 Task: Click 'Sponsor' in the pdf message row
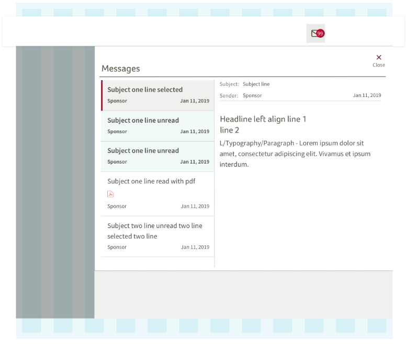point(117,207)
